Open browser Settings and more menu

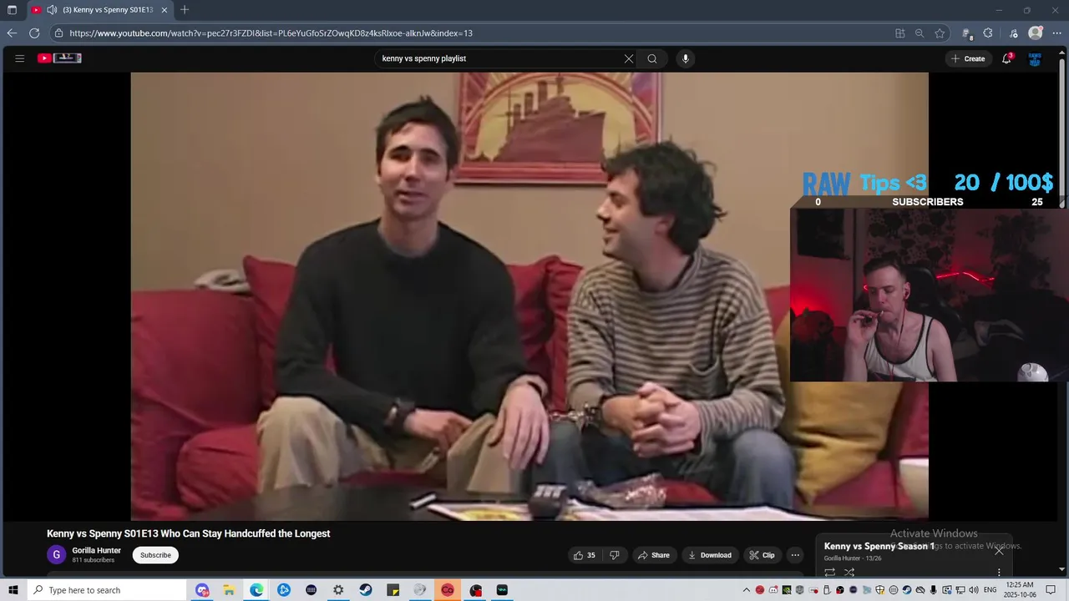[x=1056, y=33]
